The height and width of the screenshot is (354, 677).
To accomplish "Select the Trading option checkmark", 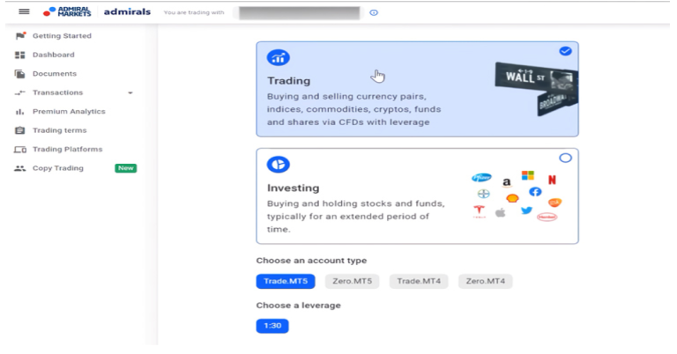I will pyautogui.click(x=565, y=51).
